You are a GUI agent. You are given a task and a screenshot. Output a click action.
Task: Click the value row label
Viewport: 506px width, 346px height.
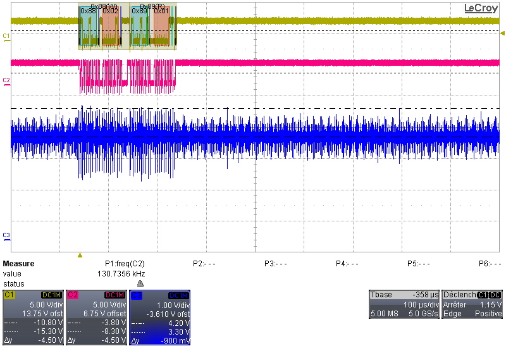(x=12, y=274)
